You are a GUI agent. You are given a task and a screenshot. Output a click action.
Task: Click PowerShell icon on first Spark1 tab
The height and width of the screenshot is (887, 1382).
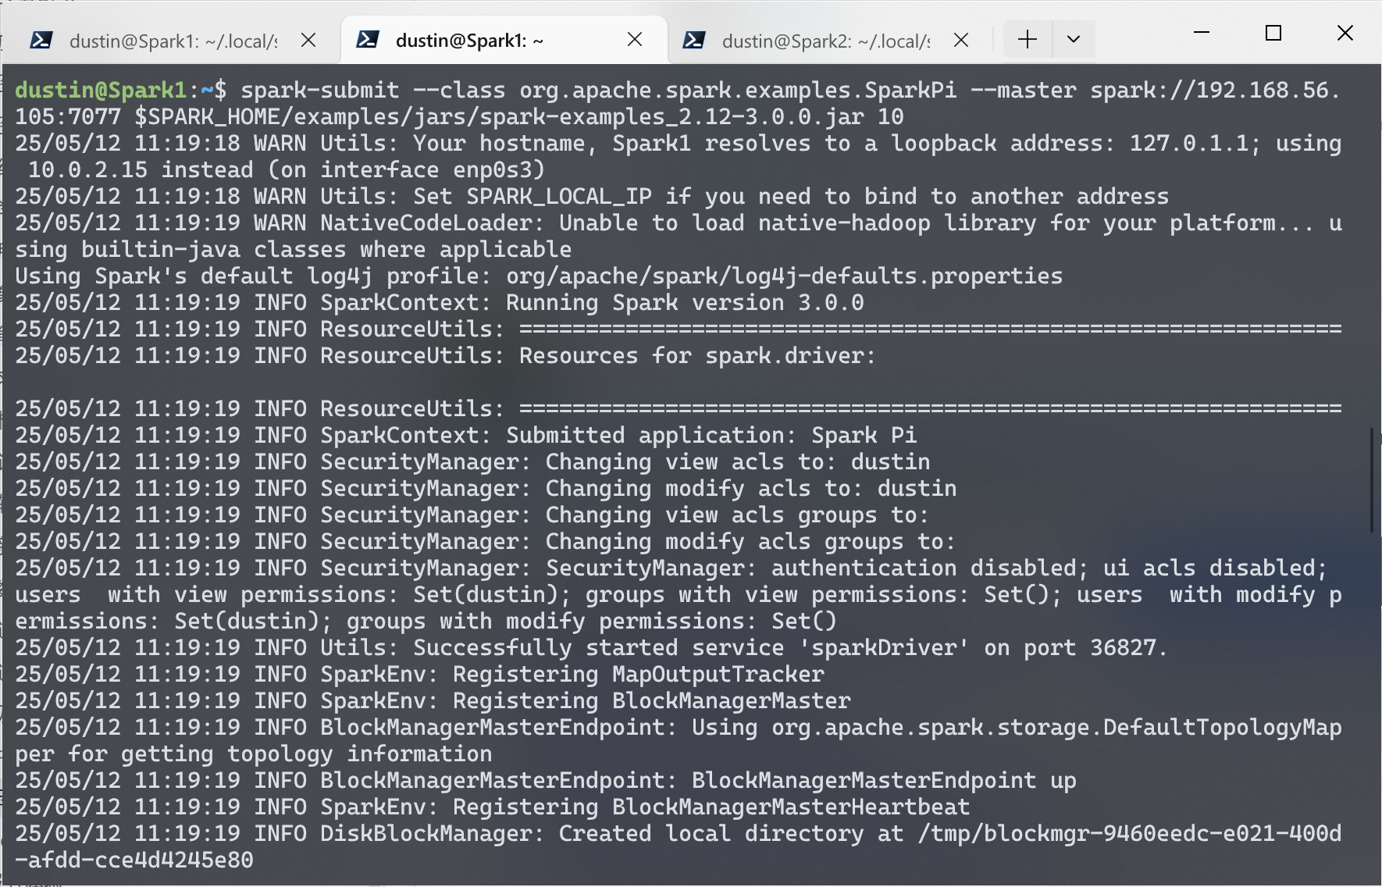(x=41, y=41)
